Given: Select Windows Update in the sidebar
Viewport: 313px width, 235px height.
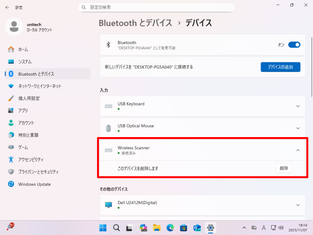Looking at the screenshot, I should (34, 184).
